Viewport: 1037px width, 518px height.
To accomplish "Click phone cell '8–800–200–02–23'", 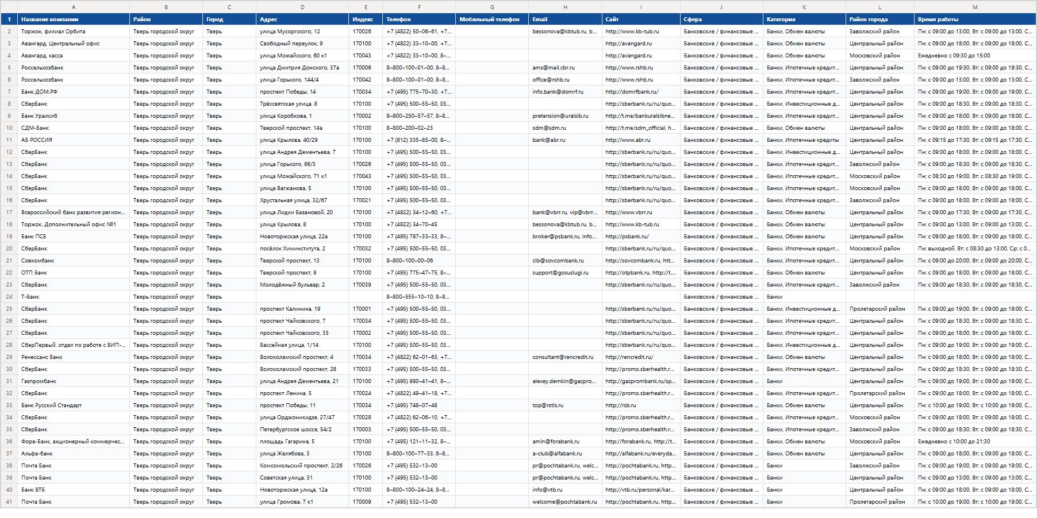I will (419, 128).
